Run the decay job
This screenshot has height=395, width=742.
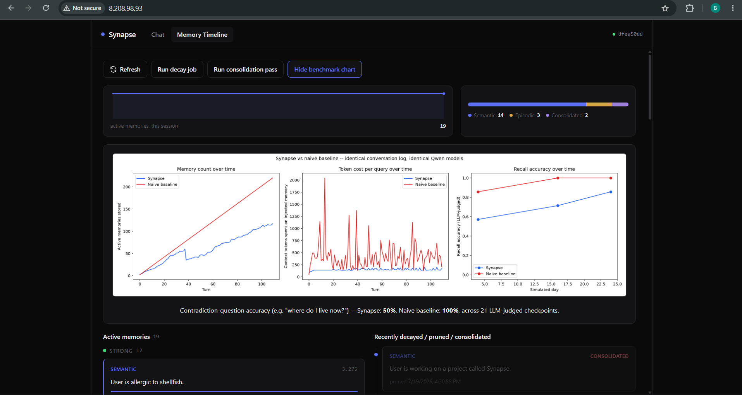click(x=177, y=69)
